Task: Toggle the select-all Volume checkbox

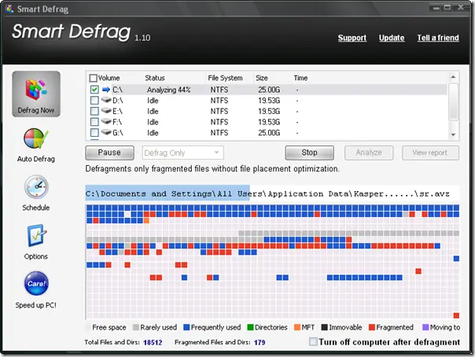Action: pyautogui.click(x=94, y=78)
